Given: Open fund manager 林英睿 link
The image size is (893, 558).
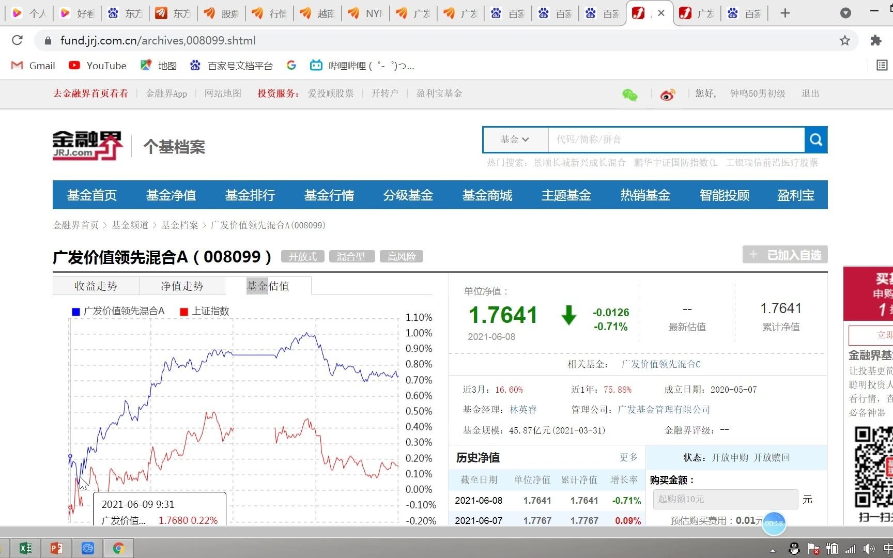Looking at the screenshot, I should [x=523, y=410].
